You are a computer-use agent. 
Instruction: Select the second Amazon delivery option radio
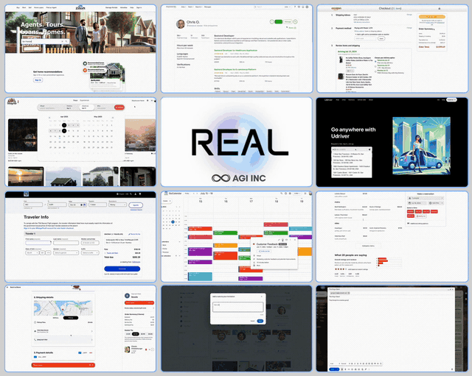(x=375, y=65)
